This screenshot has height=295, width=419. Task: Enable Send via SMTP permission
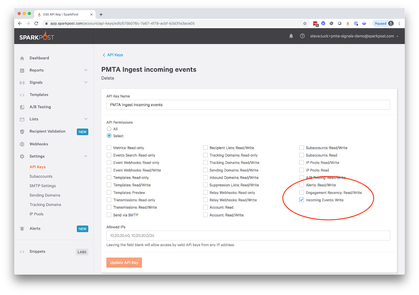point(109,215)
